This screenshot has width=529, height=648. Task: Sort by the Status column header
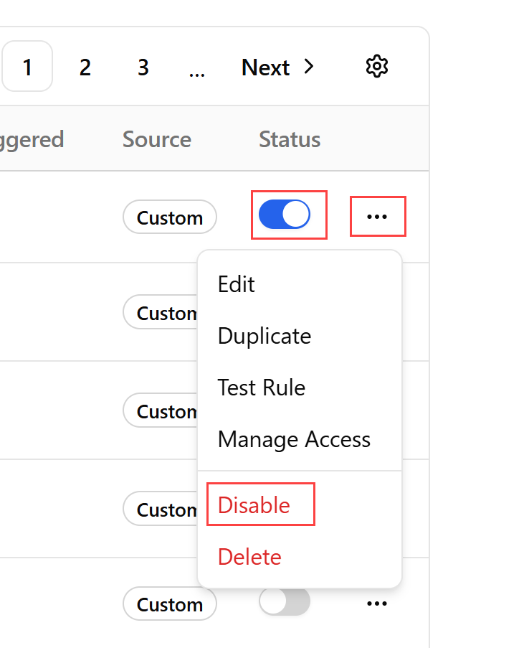click(290, 139)
